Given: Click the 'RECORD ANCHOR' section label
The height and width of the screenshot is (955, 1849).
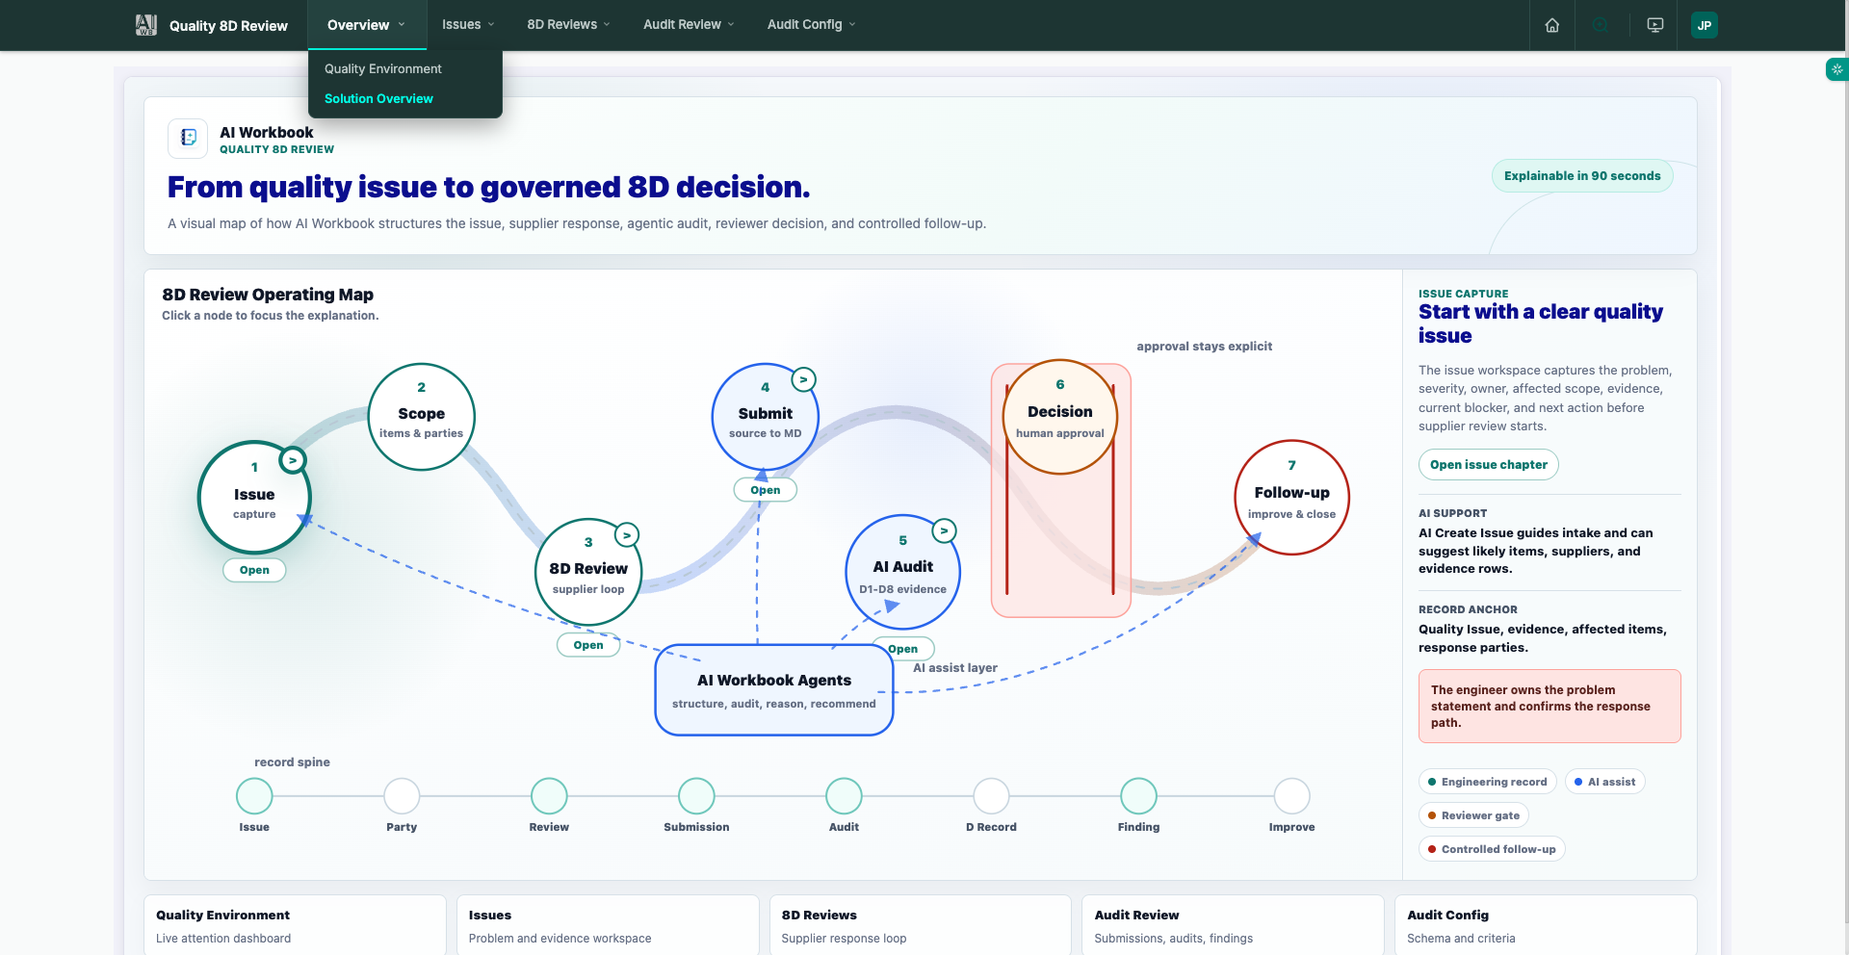Looking at the screenshot, I should point(1468,609).
